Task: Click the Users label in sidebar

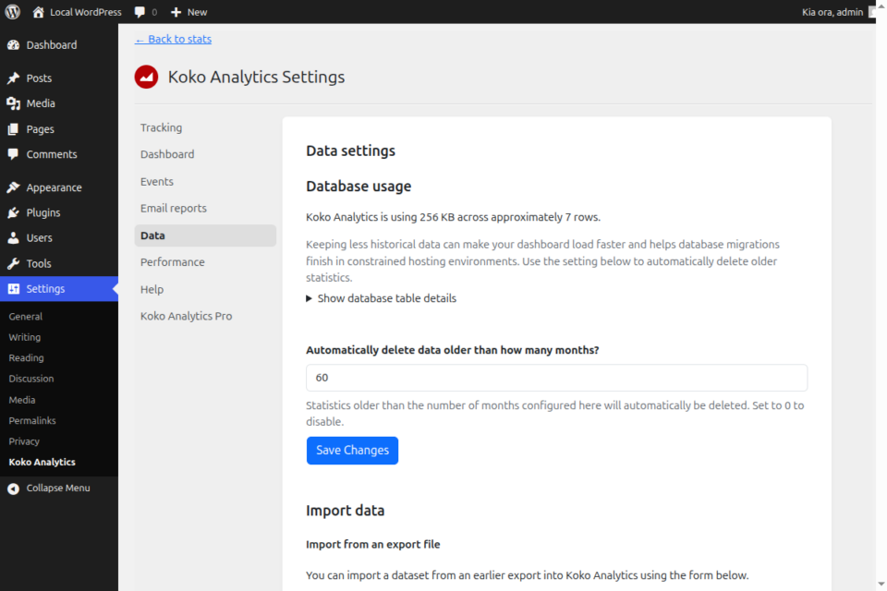Action: coord(39,238)
